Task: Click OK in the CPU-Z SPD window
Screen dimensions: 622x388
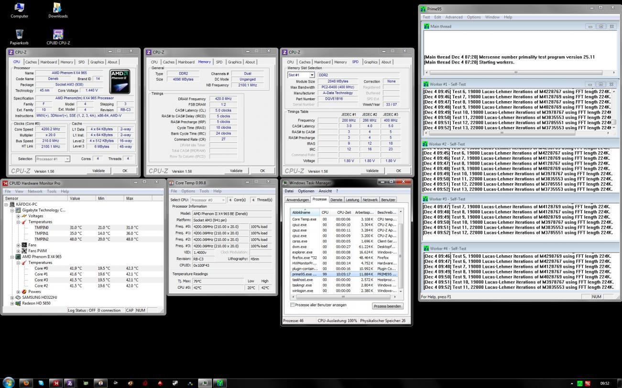Action: click(x=399, y=170)
